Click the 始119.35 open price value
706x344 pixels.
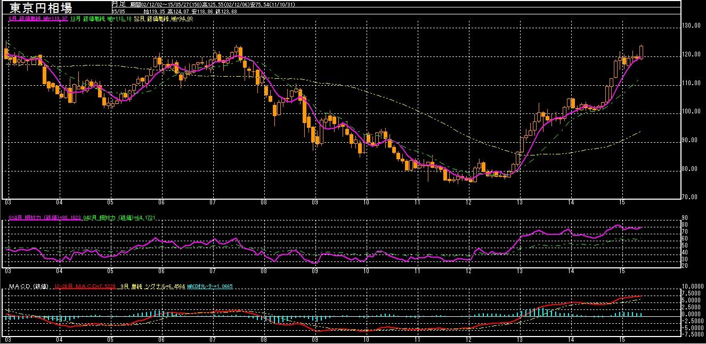[155, 11]
